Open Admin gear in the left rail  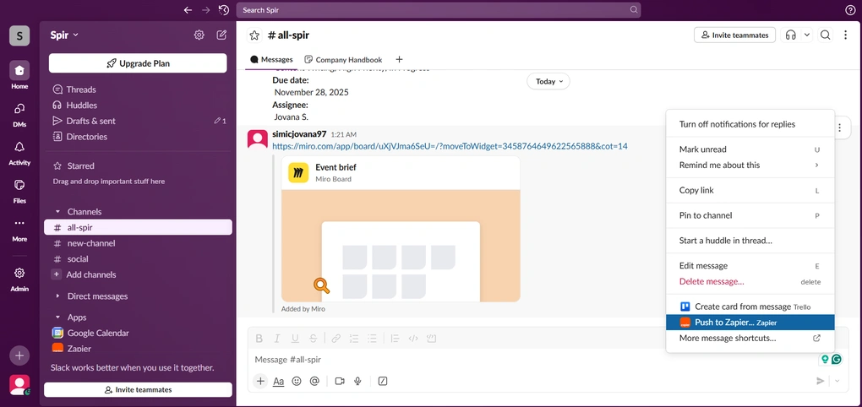19,279
